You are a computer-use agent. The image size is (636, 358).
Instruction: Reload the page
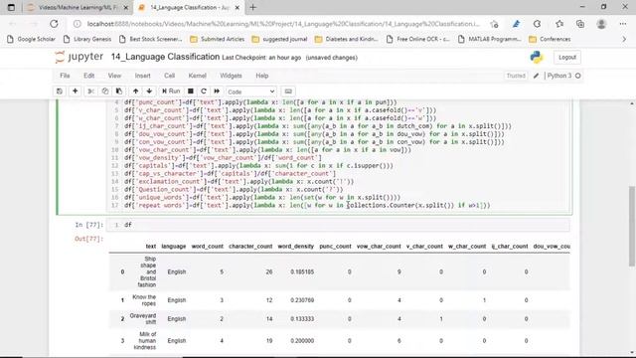pos(54,24)
